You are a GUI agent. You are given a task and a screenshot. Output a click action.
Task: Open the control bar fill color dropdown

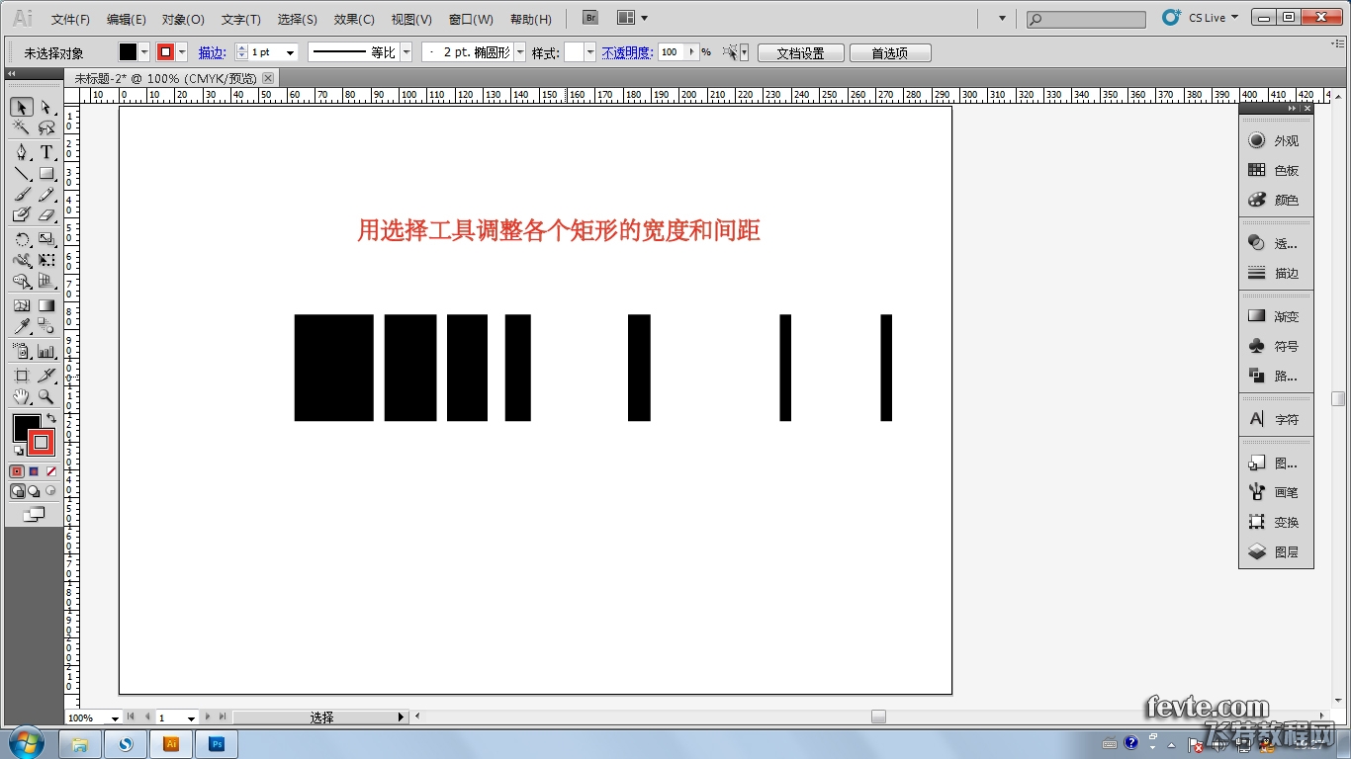pyautogui.click(x=145, y=52)
